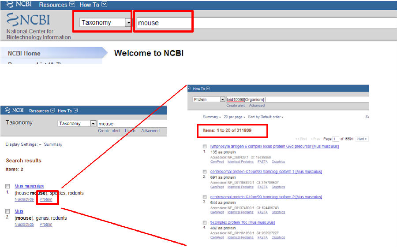Open How To menu in top bar
Viewport: 397px width, 247px height.
[93, 4]
